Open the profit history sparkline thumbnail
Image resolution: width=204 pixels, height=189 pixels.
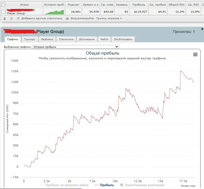tap(54, 12)
